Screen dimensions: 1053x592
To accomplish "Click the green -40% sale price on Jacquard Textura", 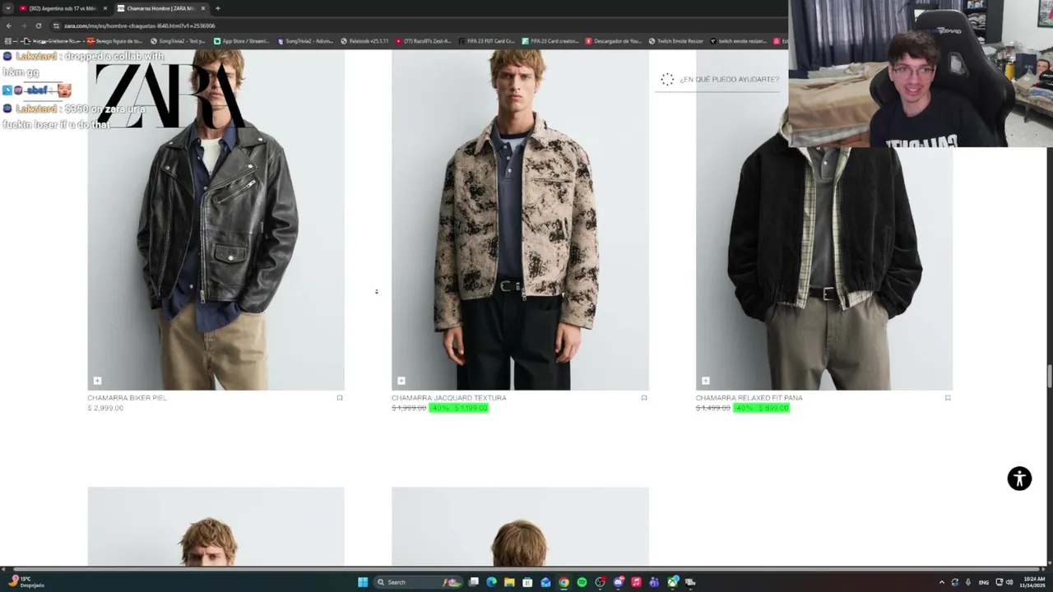I will click(x=459, y=408).
